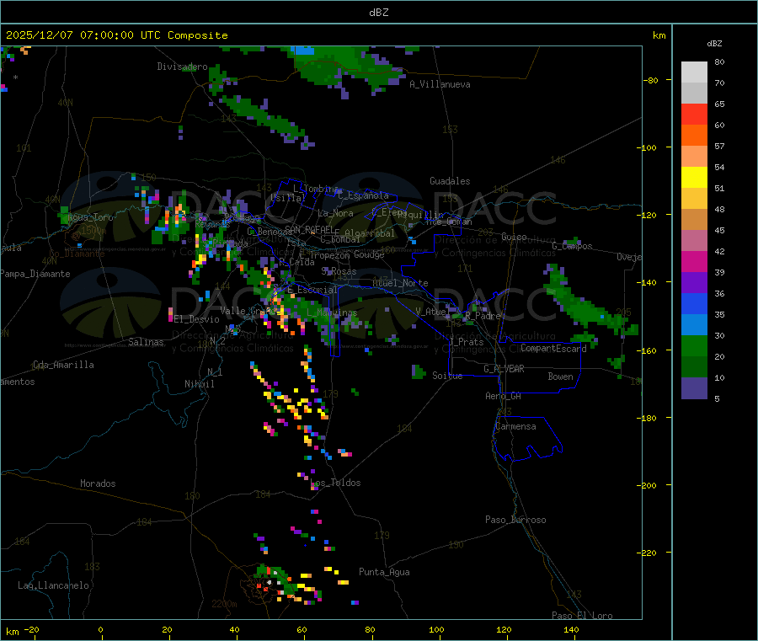Click the 'Punta_Agua' location label
Screen dimensions: 758x641
tap(384, 572)
